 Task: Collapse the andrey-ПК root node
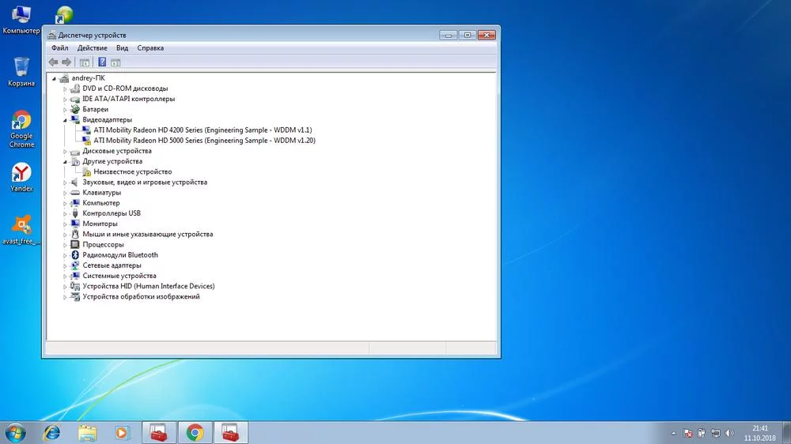(x=54, y=79)
